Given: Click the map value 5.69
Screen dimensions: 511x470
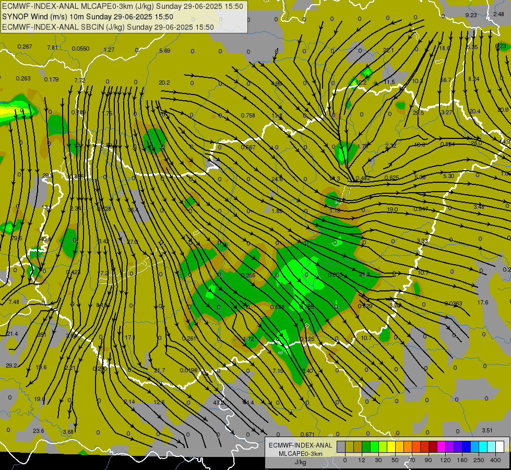Looking at the screenshot, I should [165, 51].
